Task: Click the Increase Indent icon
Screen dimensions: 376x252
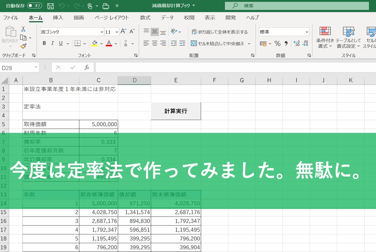Action: 182,43
